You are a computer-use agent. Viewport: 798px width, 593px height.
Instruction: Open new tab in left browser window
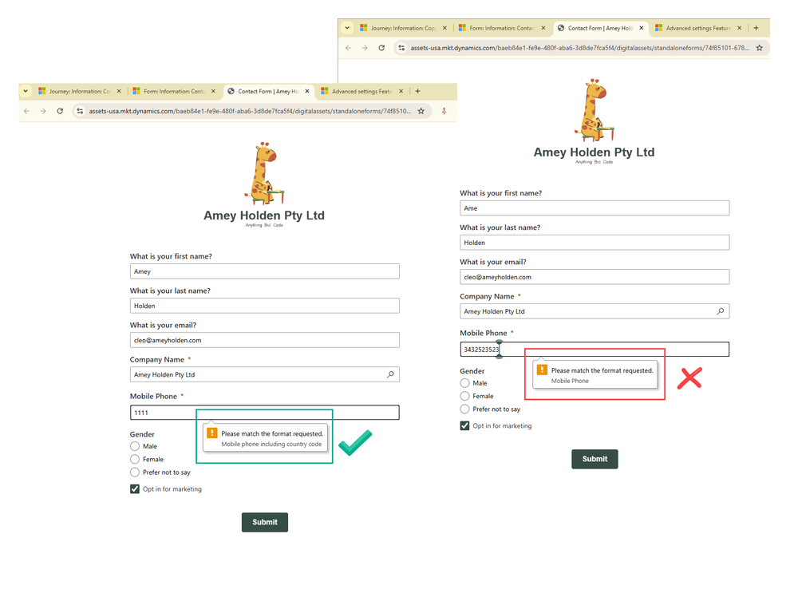pyautogui.click(x=418, y=91)
